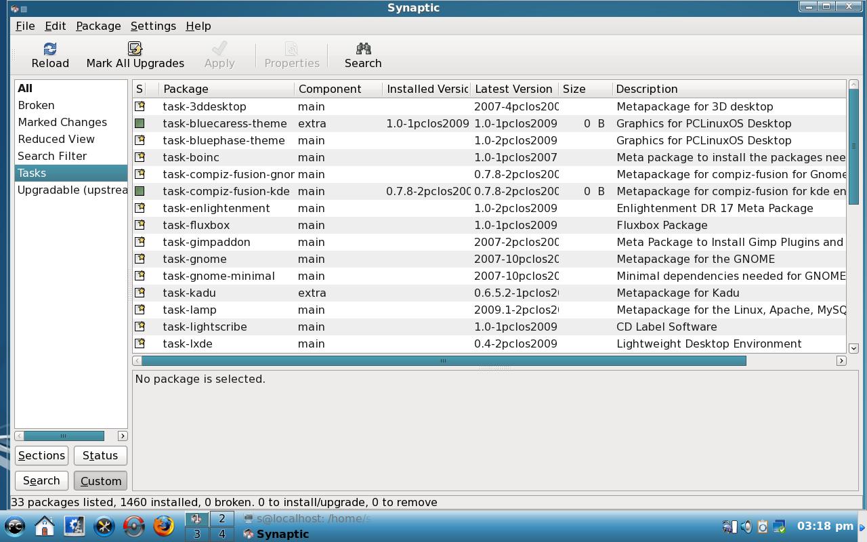This screenshot has width=867, height=542.
Task: Select the task-lxde package name
Action: point(188,343)
